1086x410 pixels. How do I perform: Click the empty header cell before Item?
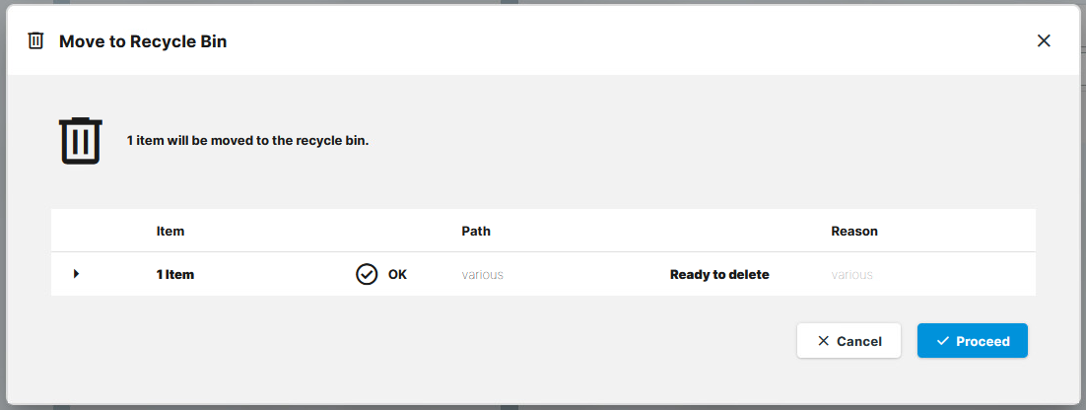click(99, 232)
